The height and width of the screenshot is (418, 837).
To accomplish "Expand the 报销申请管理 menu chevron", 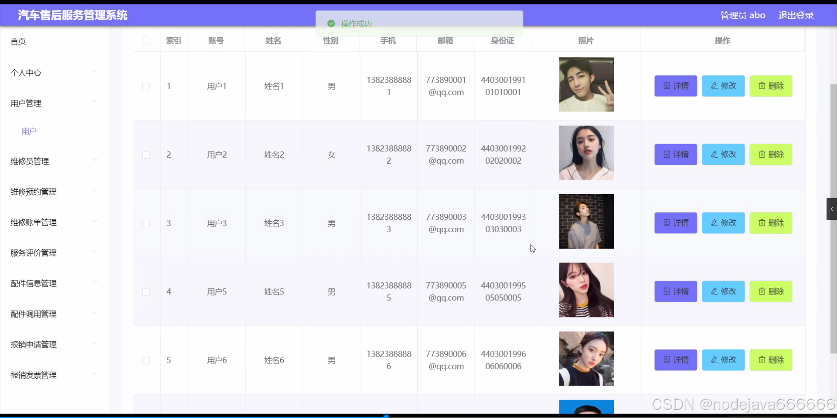I will point(95,343).
